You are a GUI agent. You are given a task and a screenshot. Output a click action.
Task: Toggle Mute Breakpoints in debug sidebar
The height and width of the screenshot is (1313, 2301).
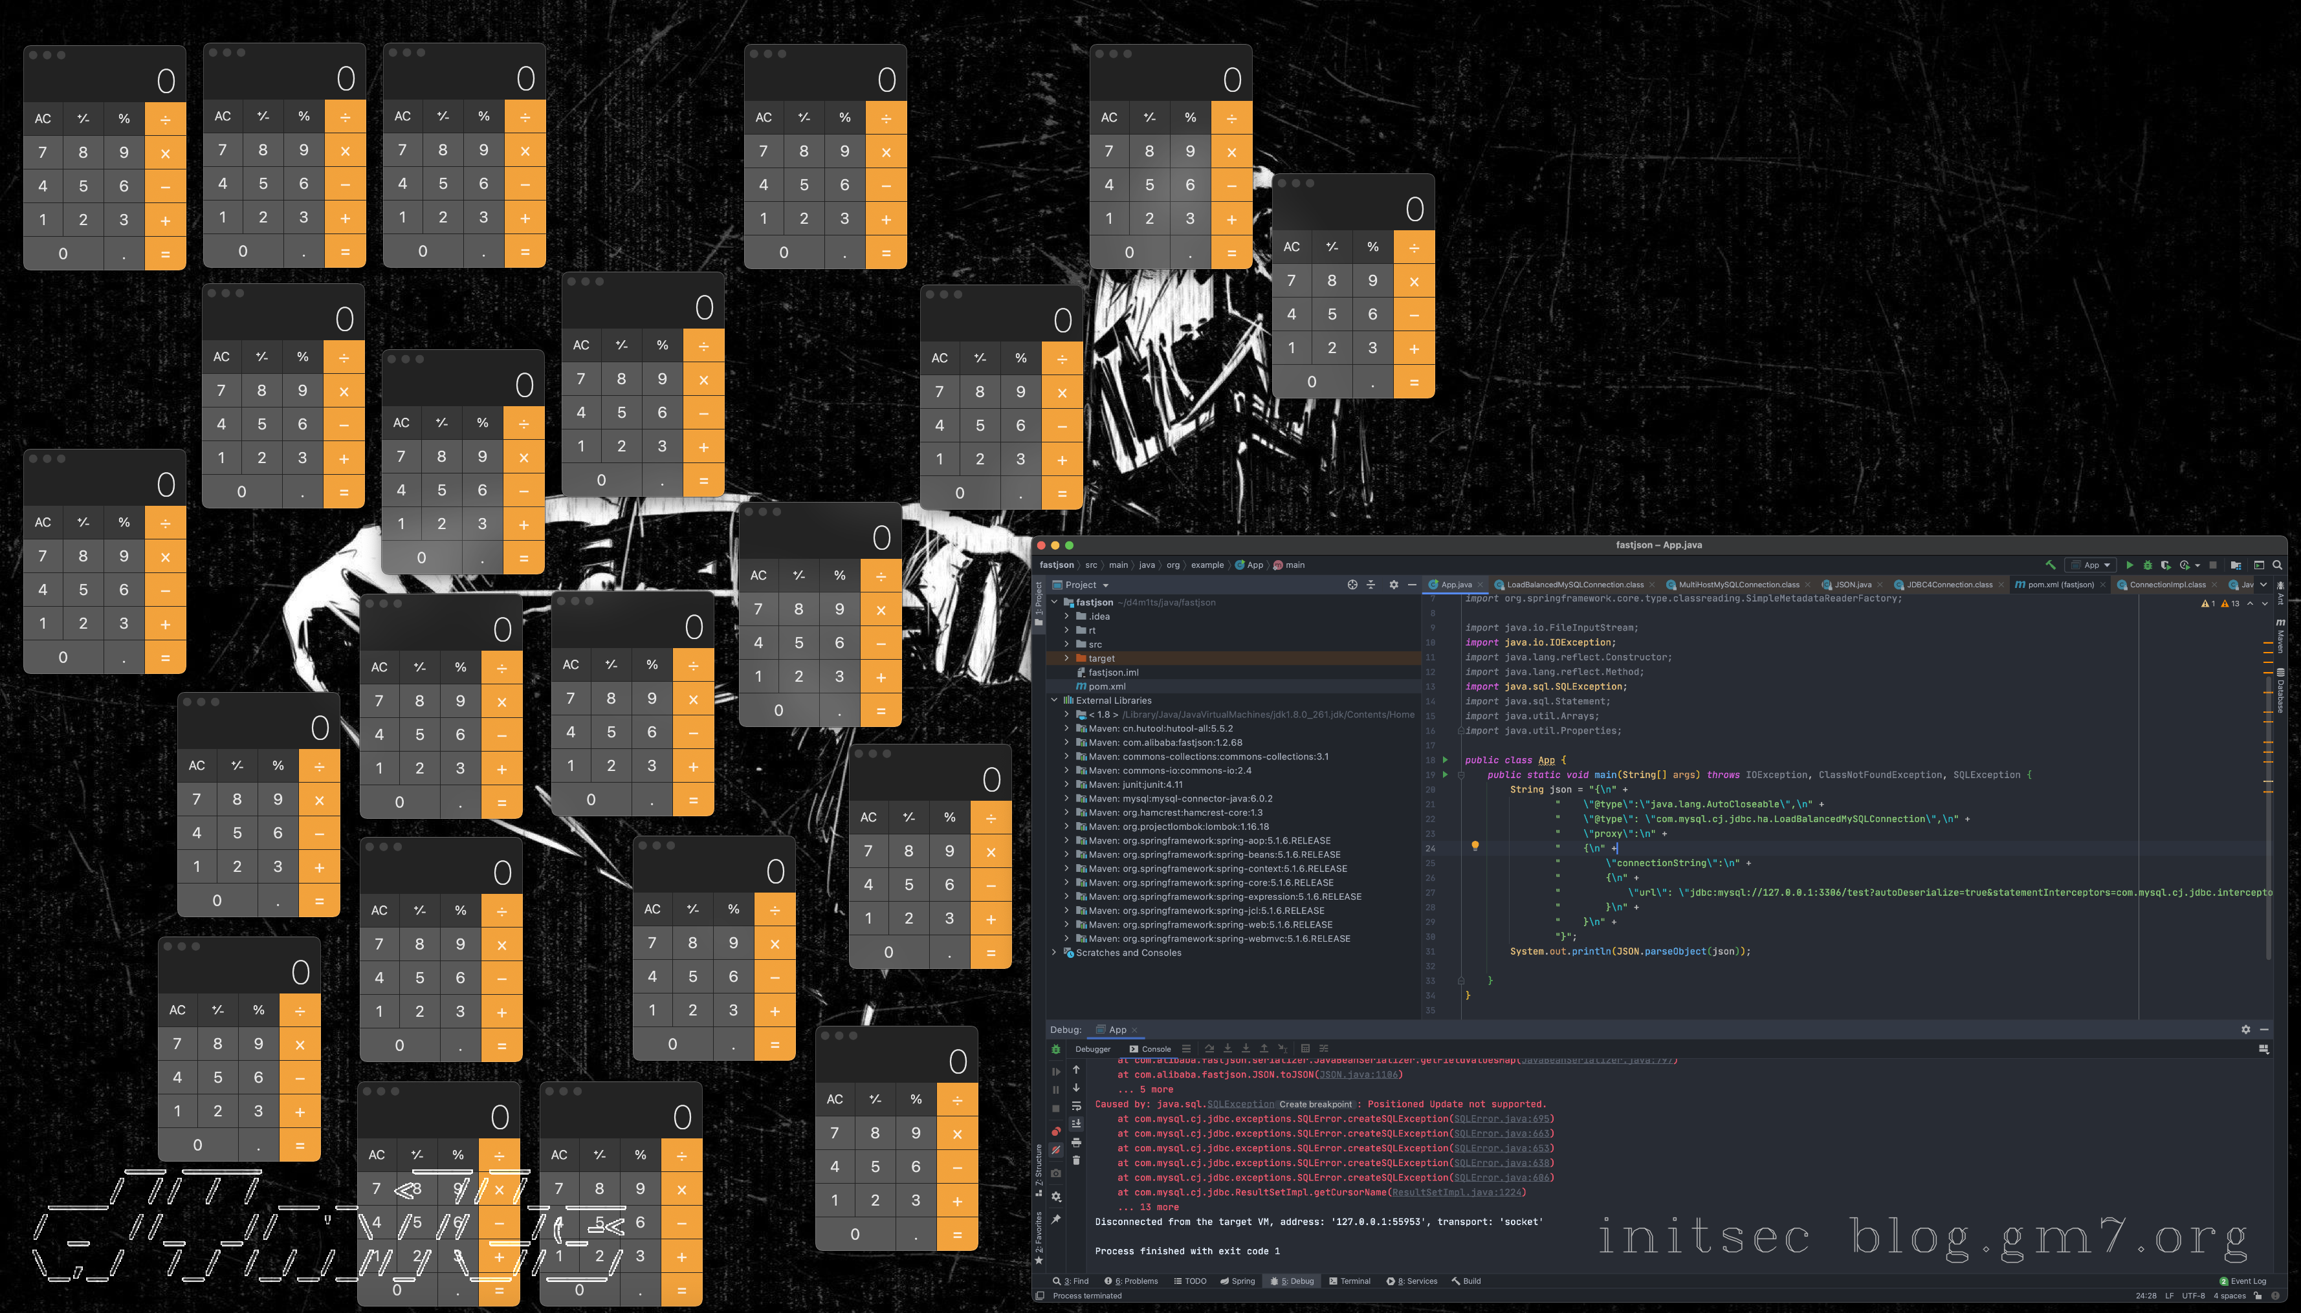(x=1056, y=1151)
